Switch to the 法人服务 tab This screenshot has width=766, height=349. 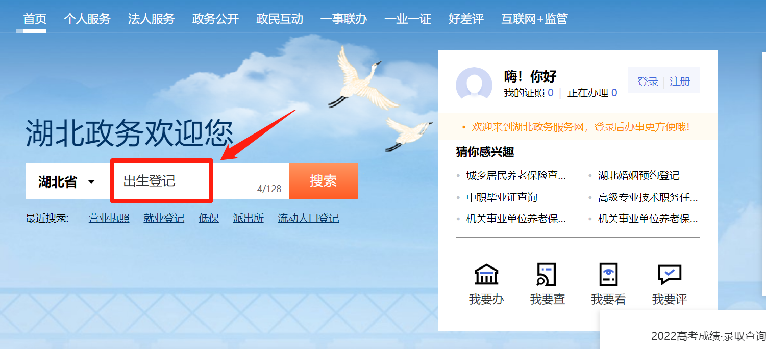coord(152,19)
